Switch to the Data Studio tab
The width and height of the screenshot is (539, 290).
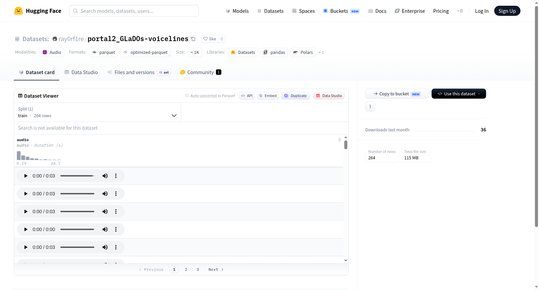tap(81, 72)
